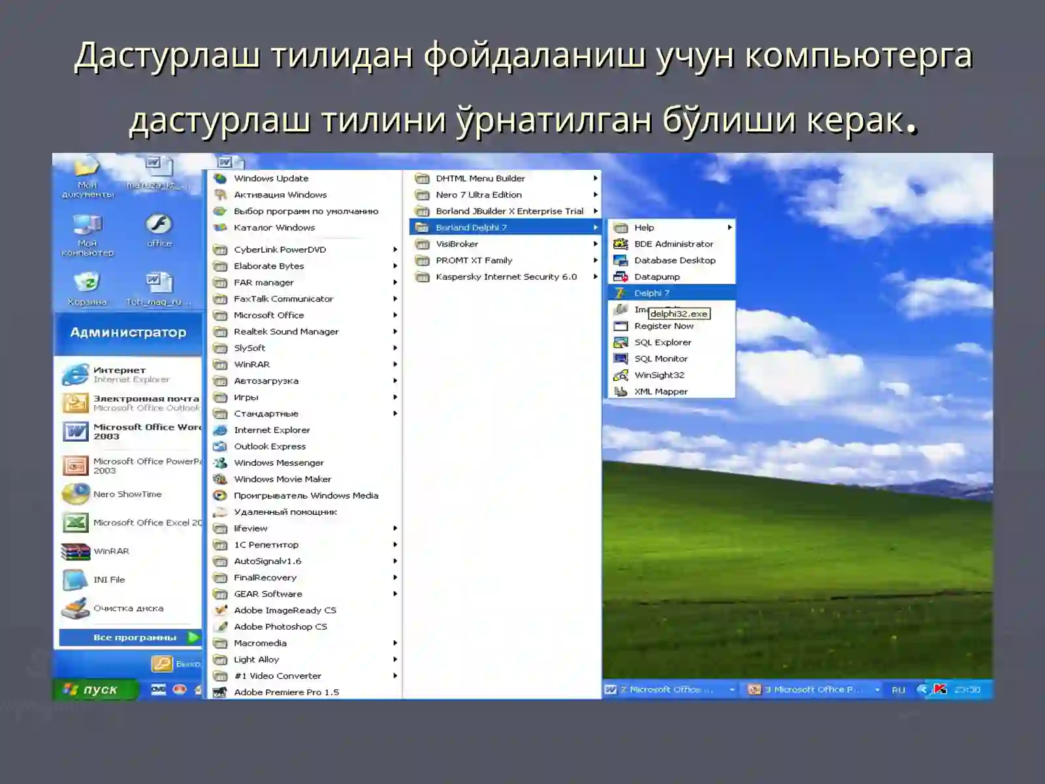Screen dimensions: 1045x784
Task: Open PROMT XT Family folder
Action: (x=504, y=260)
